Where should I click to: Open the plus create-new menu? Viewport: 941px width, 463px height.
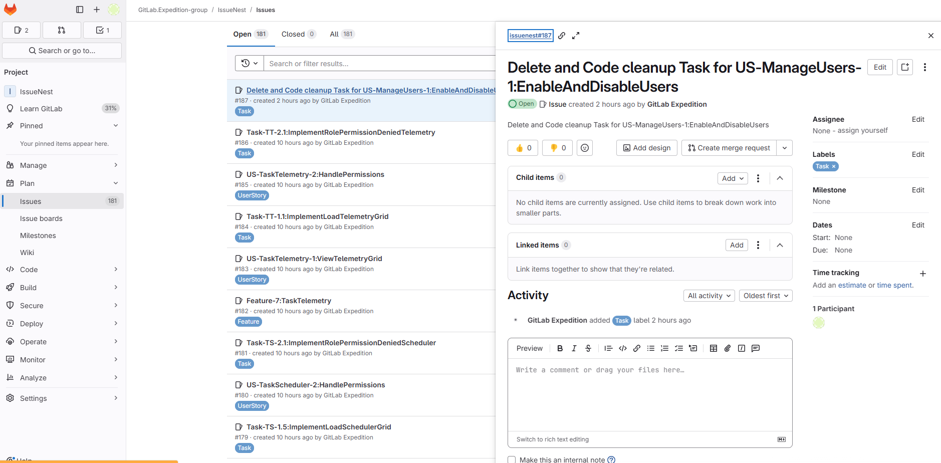(x=97, y=10)
